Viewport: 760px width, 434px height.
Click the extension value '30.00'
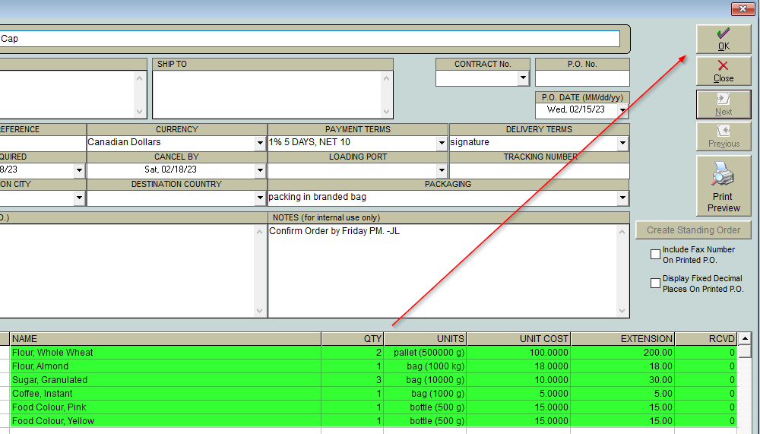point(623,380)
